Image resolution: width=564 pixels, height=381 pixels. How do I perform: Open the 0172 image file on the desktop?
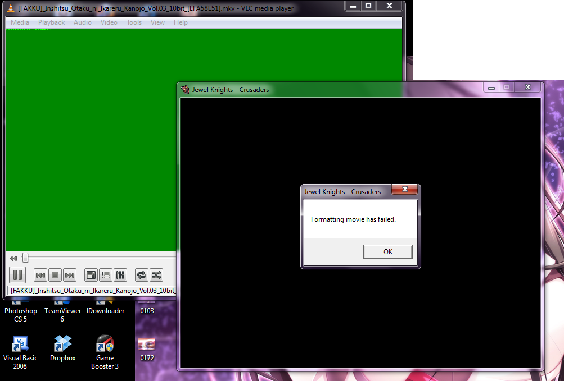point(146,345)
